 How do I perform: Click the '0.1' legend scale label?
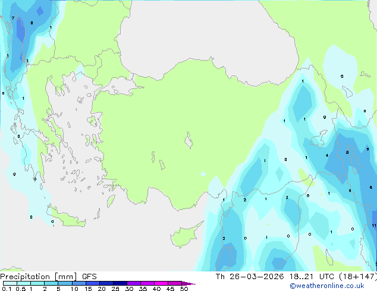coord(7,289)
